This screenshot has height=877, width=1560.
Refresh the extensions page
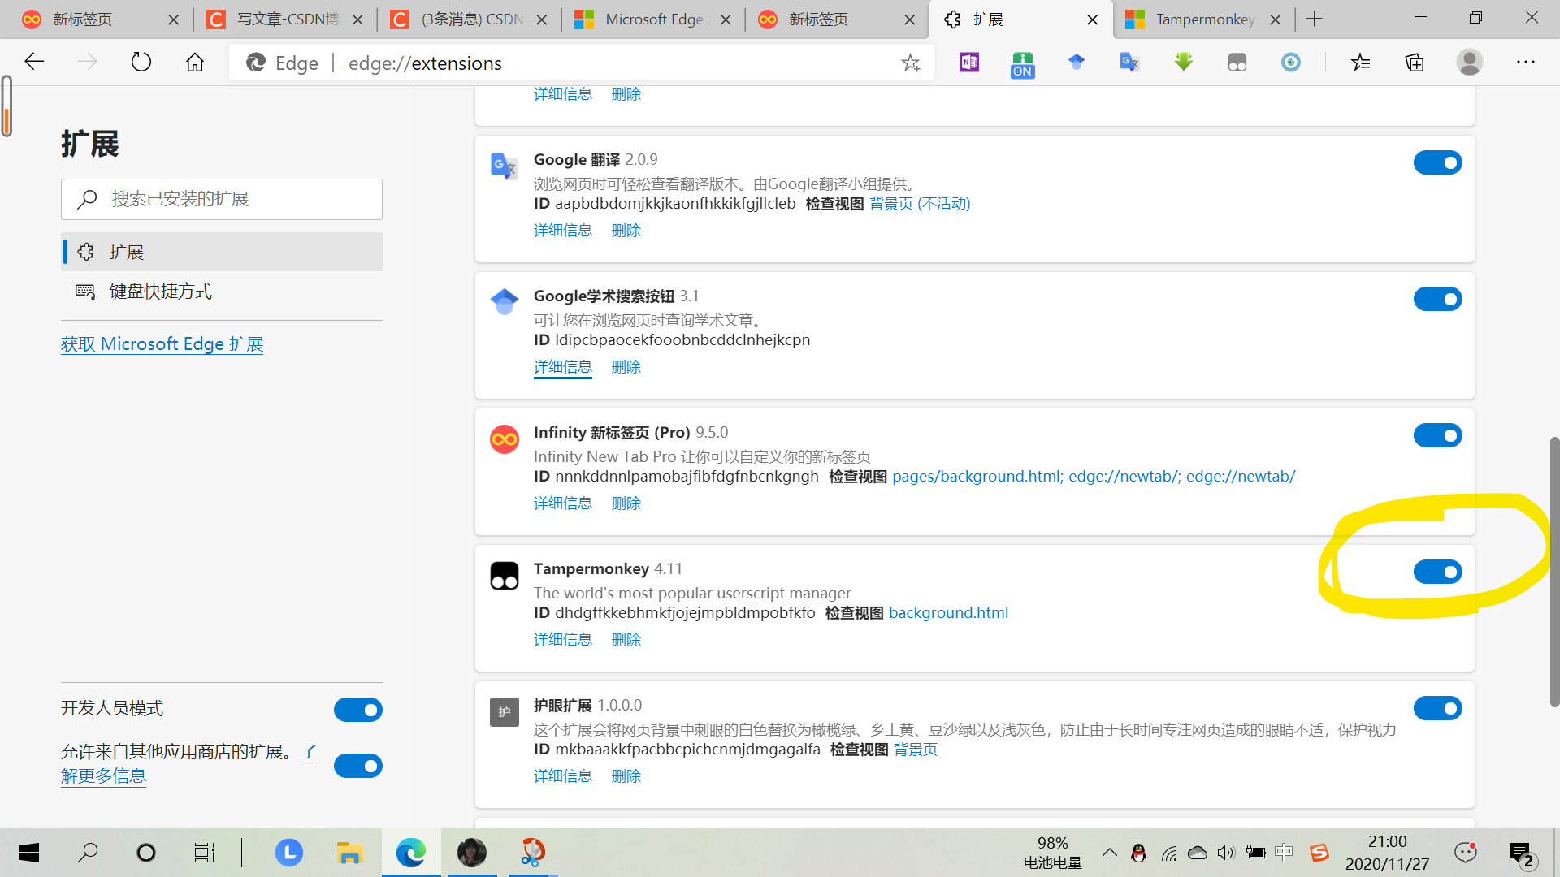(x=141, y=62)
